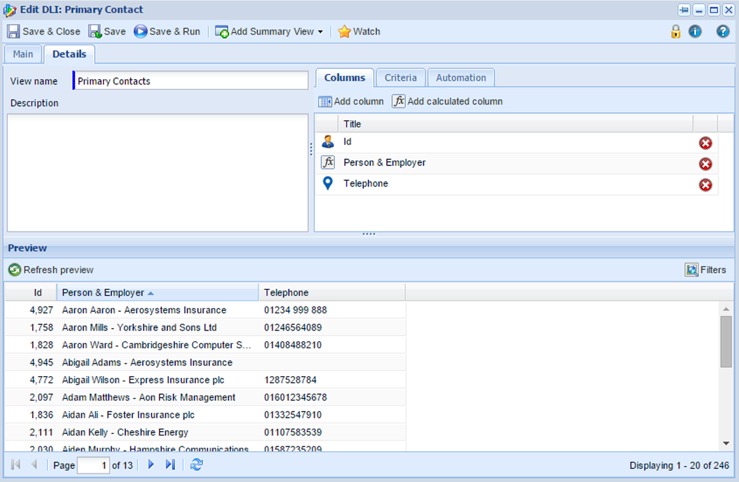Delete the Telephone column with red X

[705, 185]
